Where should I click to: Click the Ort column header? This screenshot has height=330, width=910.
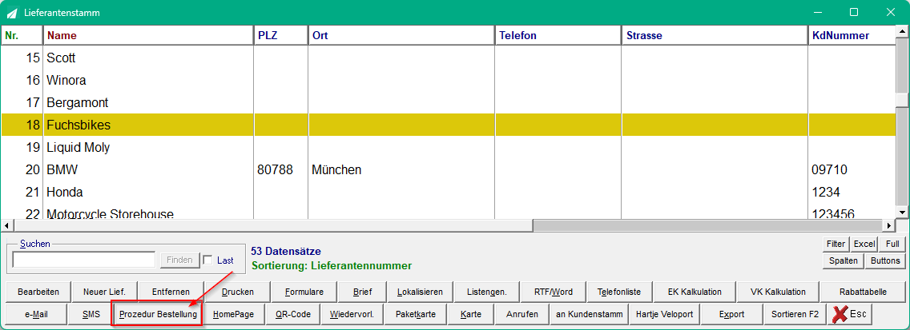point(401,35)
